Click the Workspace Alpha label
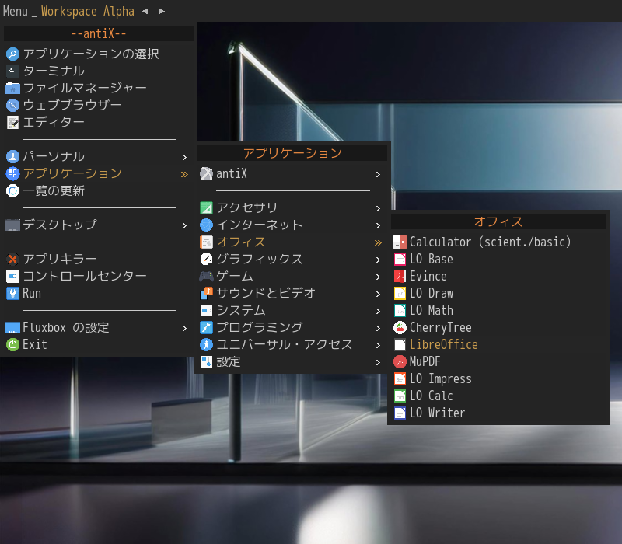This screenshot has width=622, height=544. (x=88, y=11)
